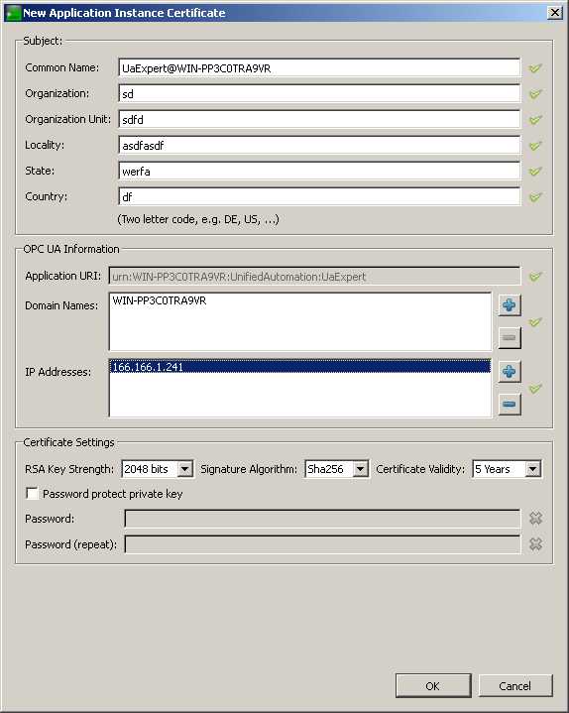This screenshot has width=569, height=713.
Task: Click the validation check beside Organization field
Action: pos(535,94)
